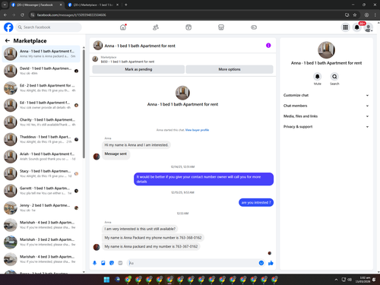Image resolution: width=380 pixels, height=285 pixels.
Task: Click the listing thumbnail in chat header
Action: [x=98, y=46]
